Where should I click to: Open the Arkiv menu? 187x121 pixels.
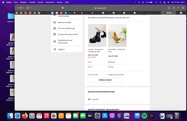[16, 2]
